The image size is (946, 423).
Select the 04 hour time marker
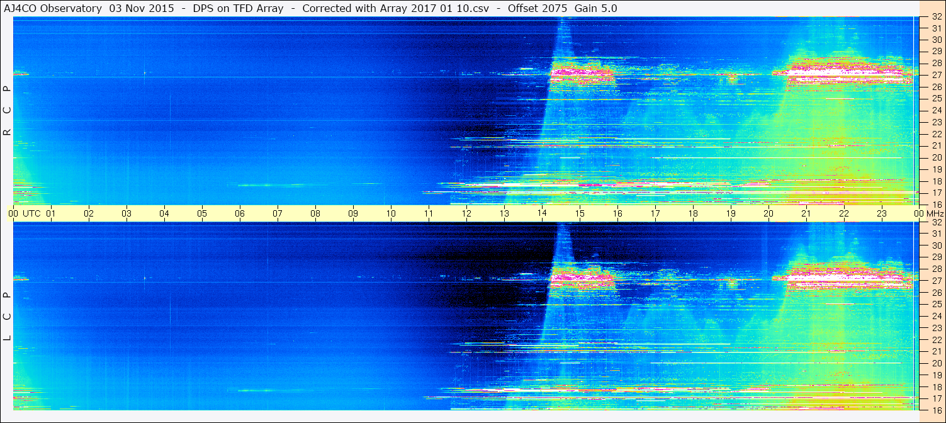164,213
